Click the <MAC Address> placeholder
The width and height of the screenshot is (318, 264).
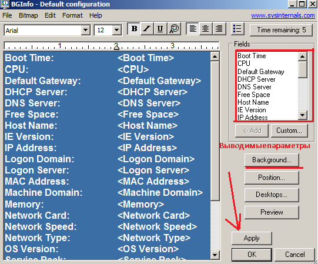pyautogui.click(x=153, y=182)
